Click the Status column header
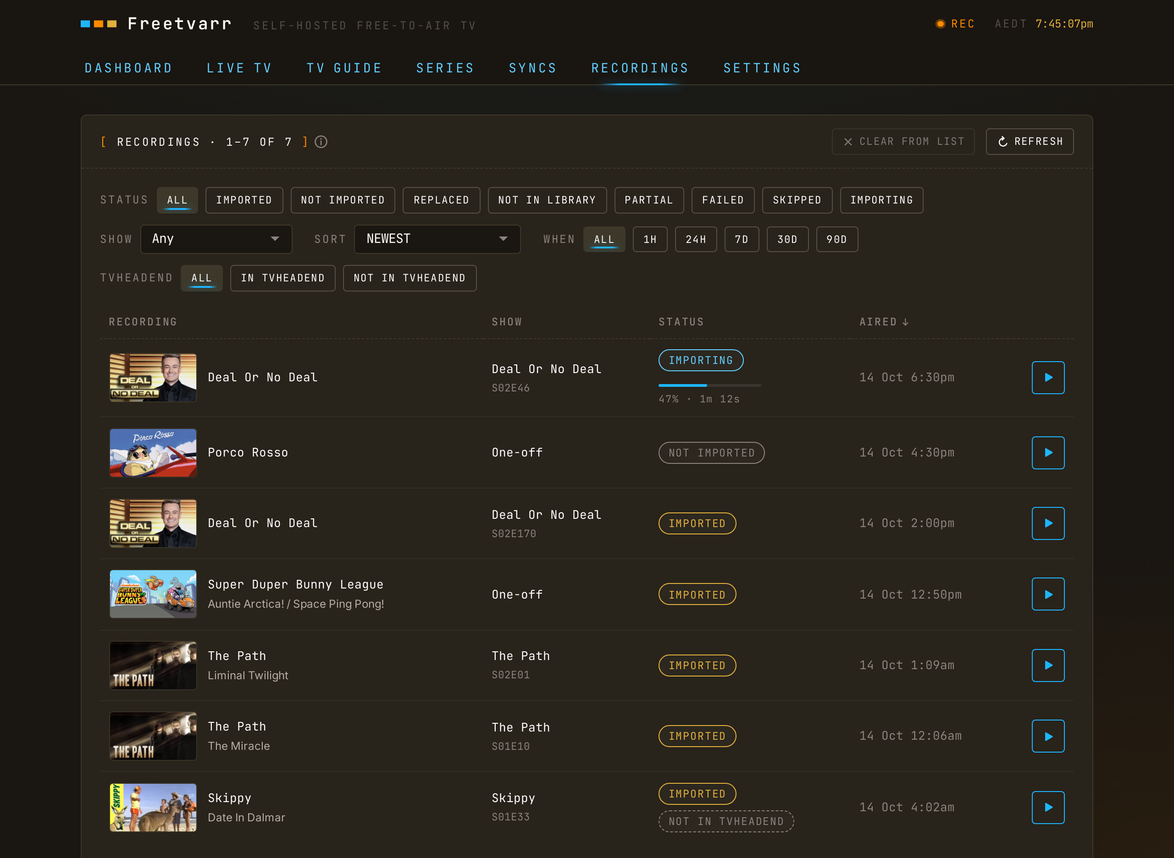The width and height of the screenshot is (1174, 858). (x=681, y=322)
